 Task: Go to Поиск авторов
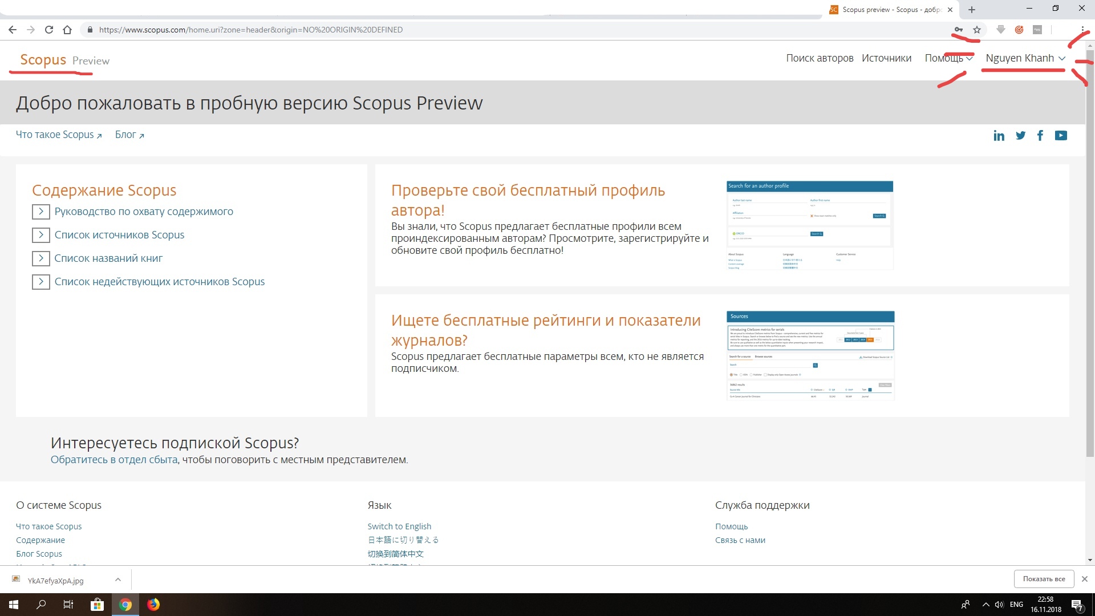[x=820, y=58]
